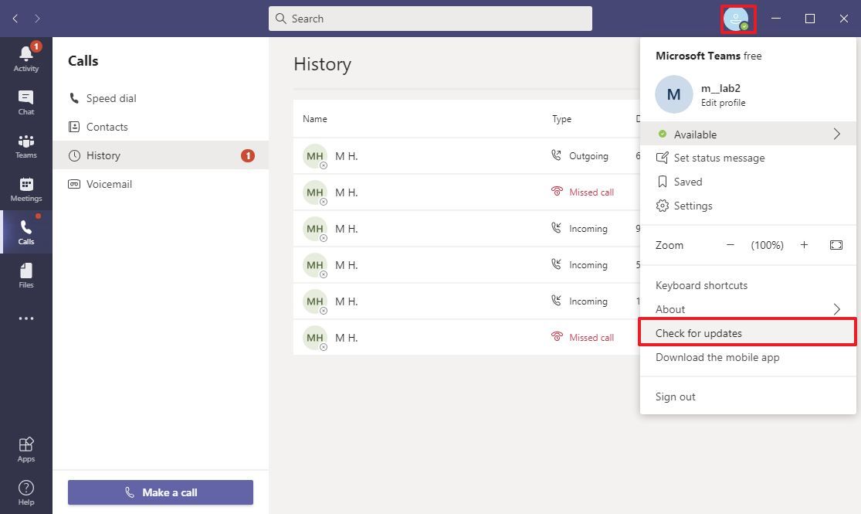Viewport: 861px width, 514px height.
Task: Choose Sign out from the menu
Action: pos(675,396)
